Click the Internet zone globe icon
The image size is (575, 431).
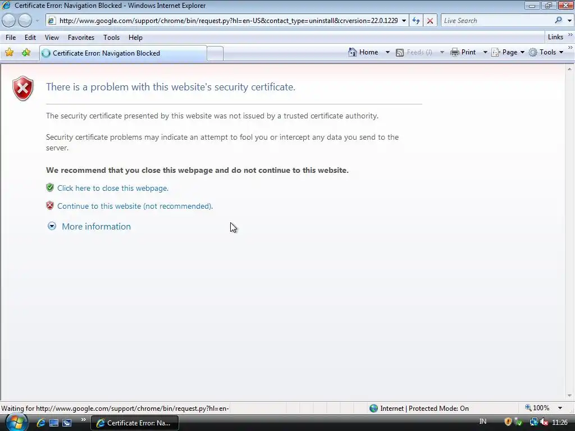point(373,409)
